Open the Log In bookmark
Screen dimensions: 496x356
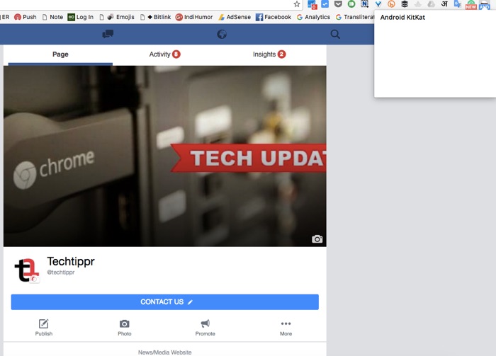click(81, 17)
